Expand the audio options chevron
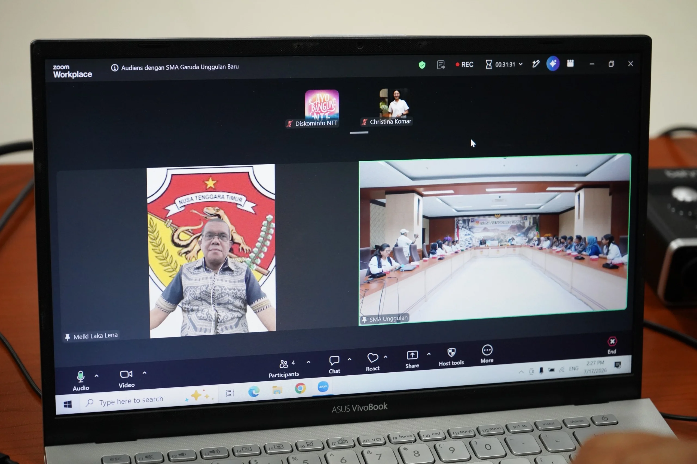 pyautogui.click(x=96, y=376)
